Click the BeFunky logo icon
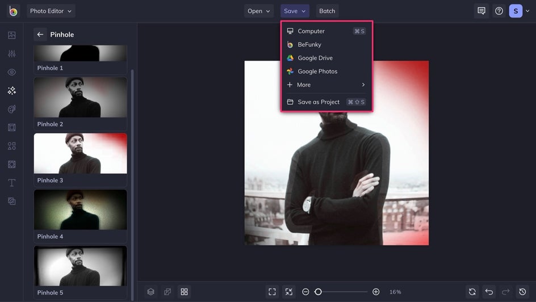The image size is (536, 302). click(x=13, y=11)
